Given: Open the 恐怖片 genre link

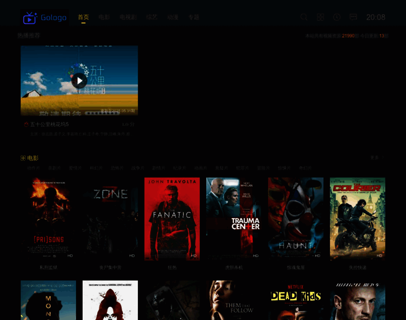Looking at the screenshot, I should (117, 168).
